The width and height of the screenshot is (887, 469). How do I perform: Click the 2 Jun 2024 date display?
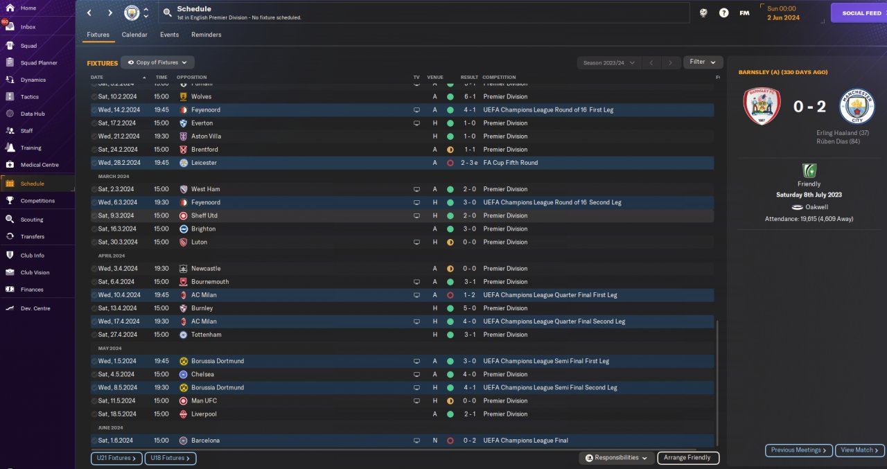tap(783, 18)
